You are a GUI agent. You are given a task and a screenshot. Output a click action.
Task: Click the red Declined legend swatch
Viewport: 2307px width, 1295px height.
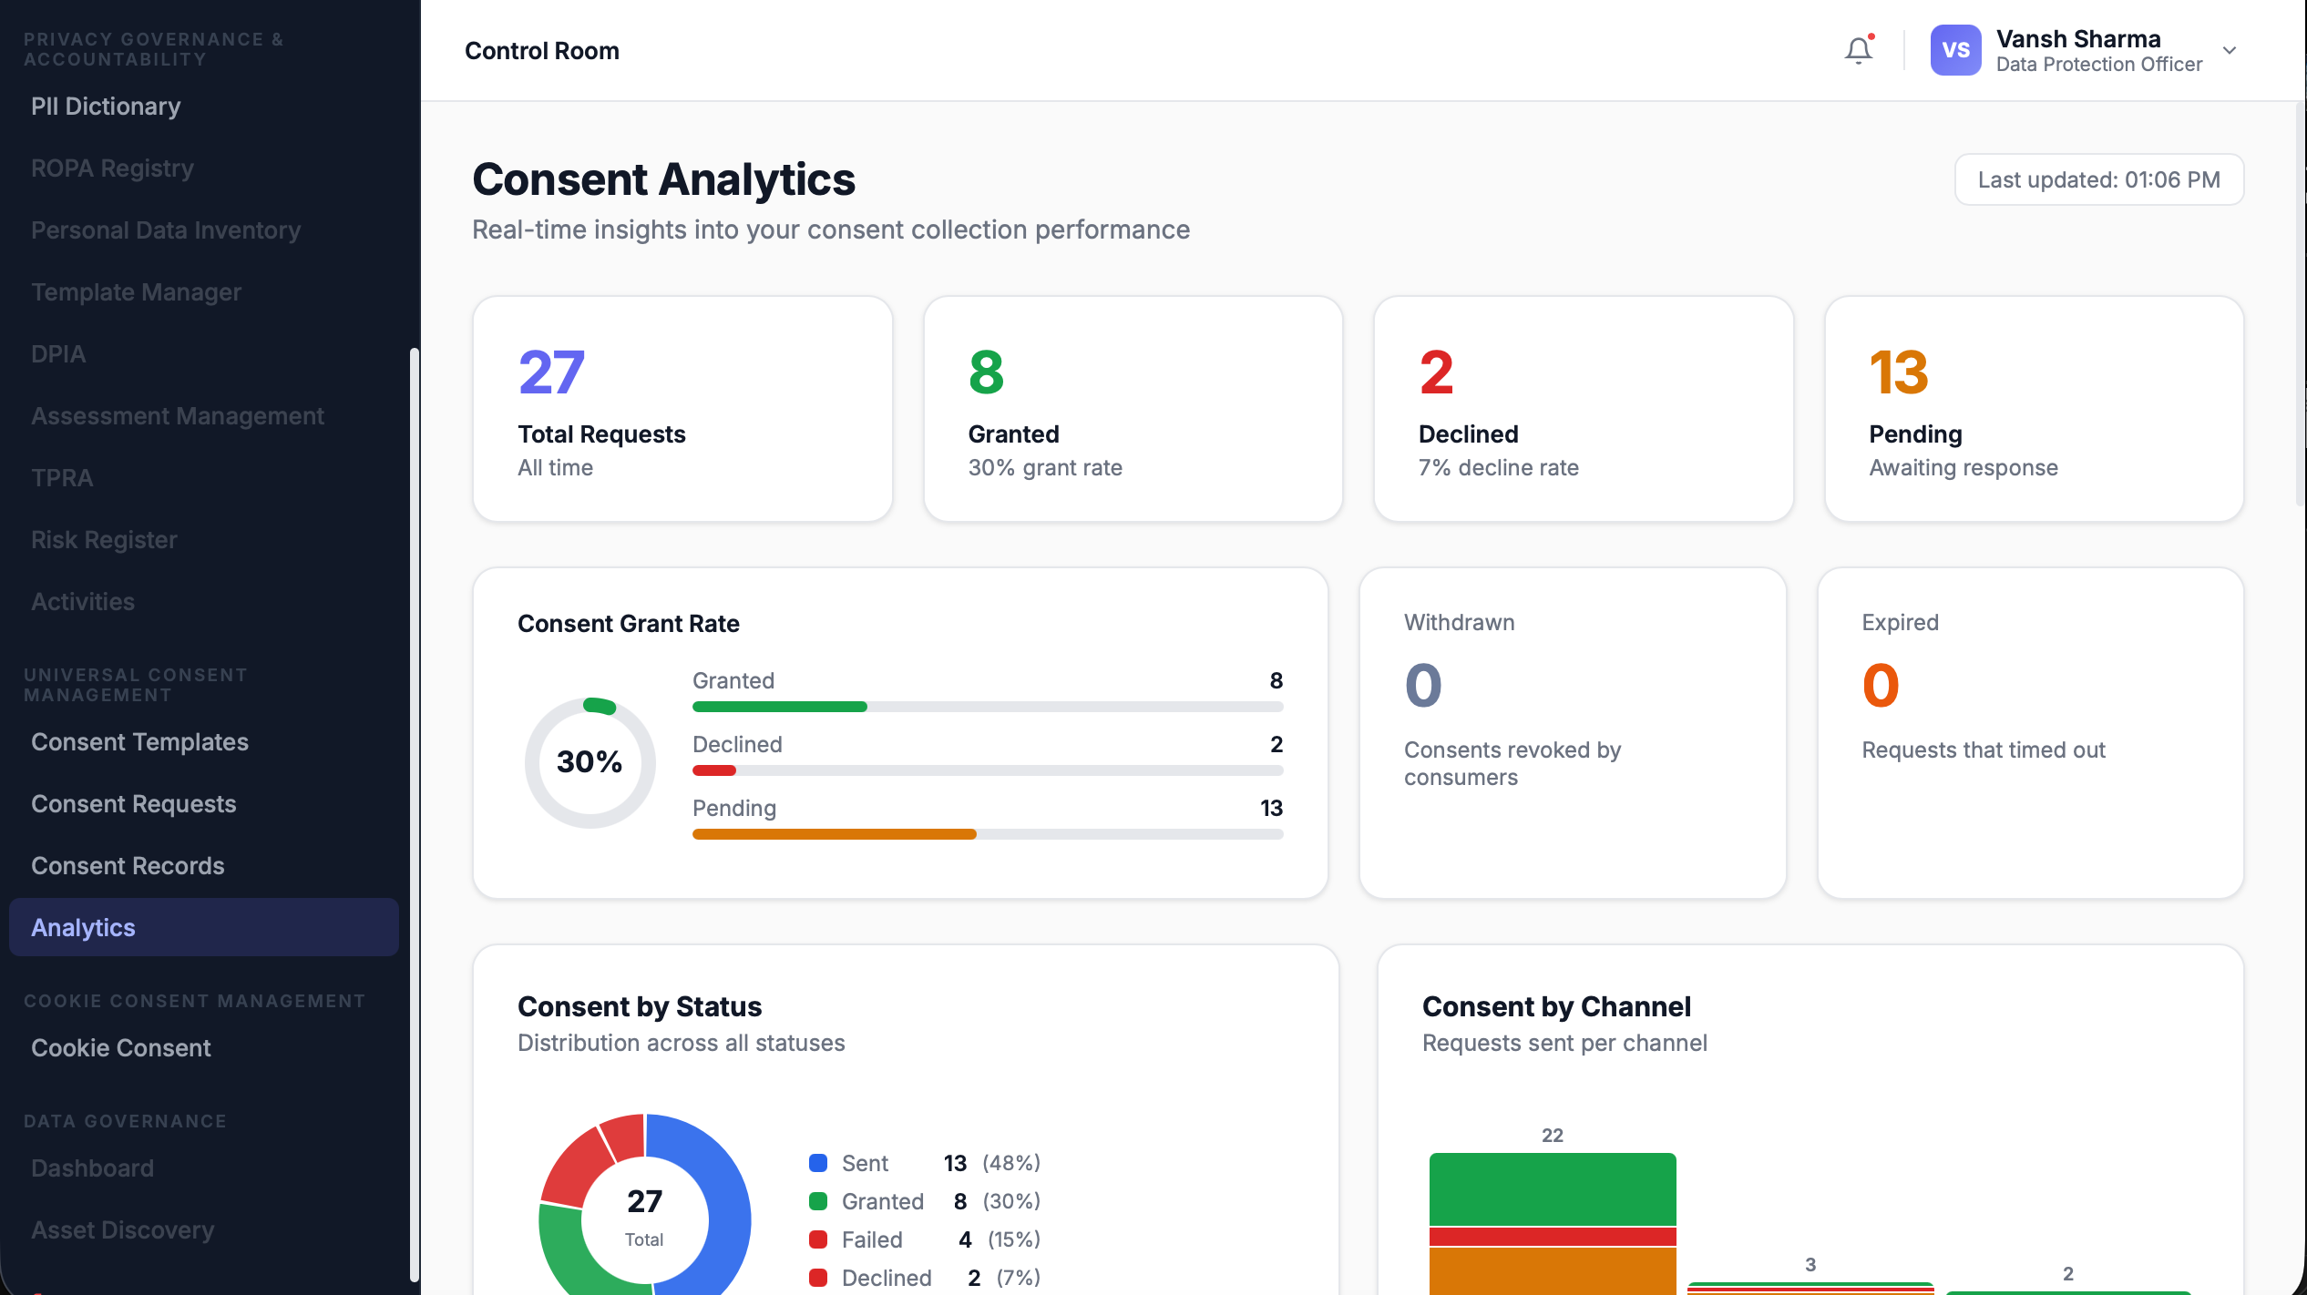(x=818, y=1278)
